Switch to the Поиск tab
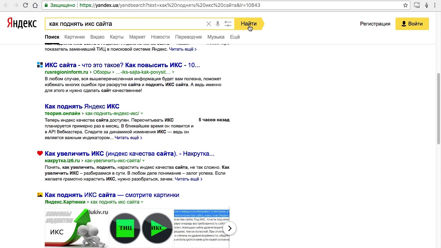Screen dimensions: 441x248 52,37
